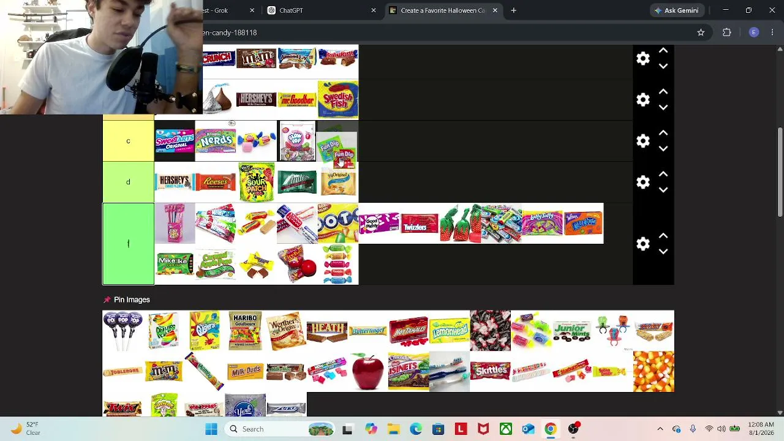
Task: Open the Chrome three-dot menu
Action: tap(772, 32)
